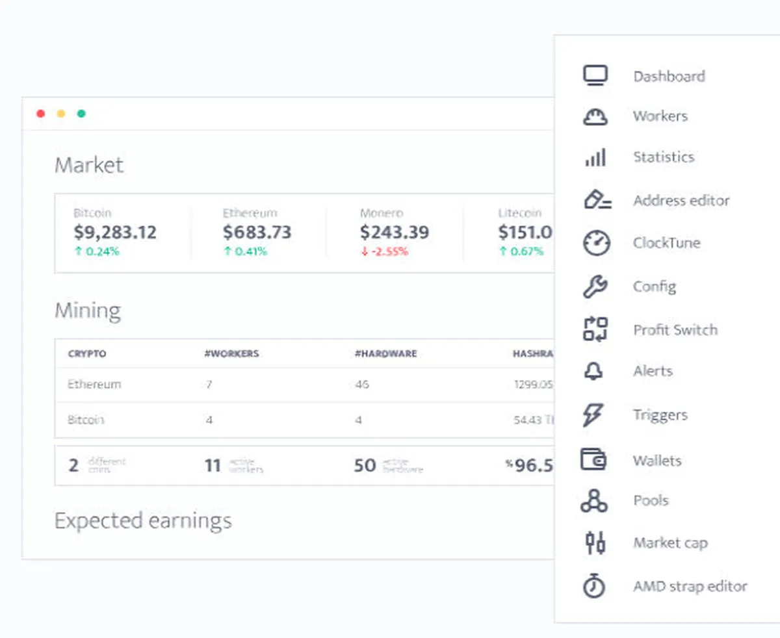
Task: Select the Config menu label
Action: 655,287
